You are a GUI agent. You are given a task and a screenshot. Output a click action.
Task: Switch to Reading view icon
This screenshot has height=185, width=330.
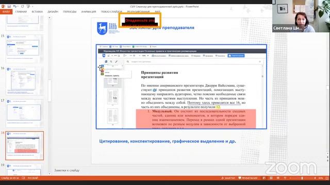click(278, 178)
